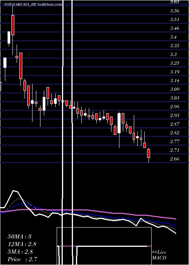Viewport: 189px width, 265px height.
Task: Select the 2.71 price axis label
Action: click(175, 150)
